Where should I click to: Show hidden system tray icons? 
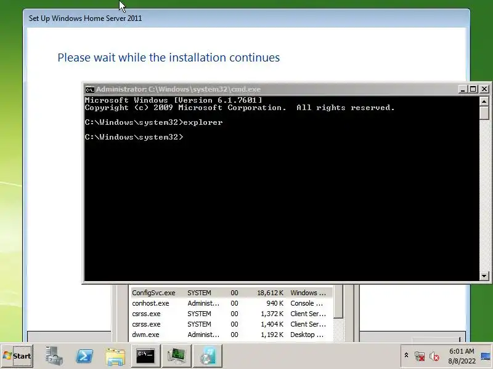pos(406,355)
